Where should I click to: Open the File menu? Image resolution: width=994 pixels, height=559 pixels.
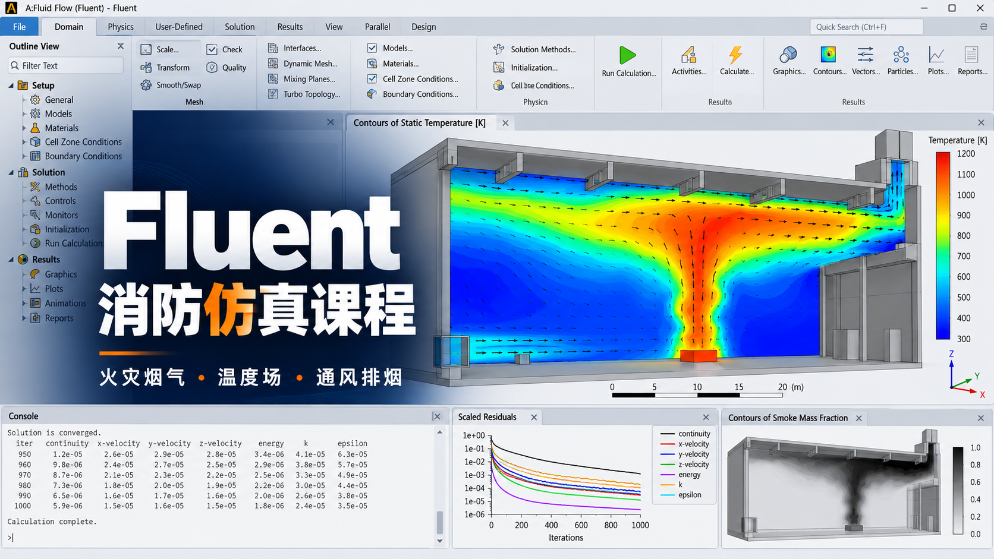pyautogui.click(x=19, y=27)
